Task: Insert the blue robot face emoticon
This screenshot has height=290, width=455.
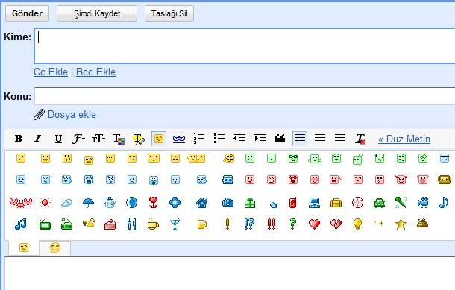Action: point(228,180)
